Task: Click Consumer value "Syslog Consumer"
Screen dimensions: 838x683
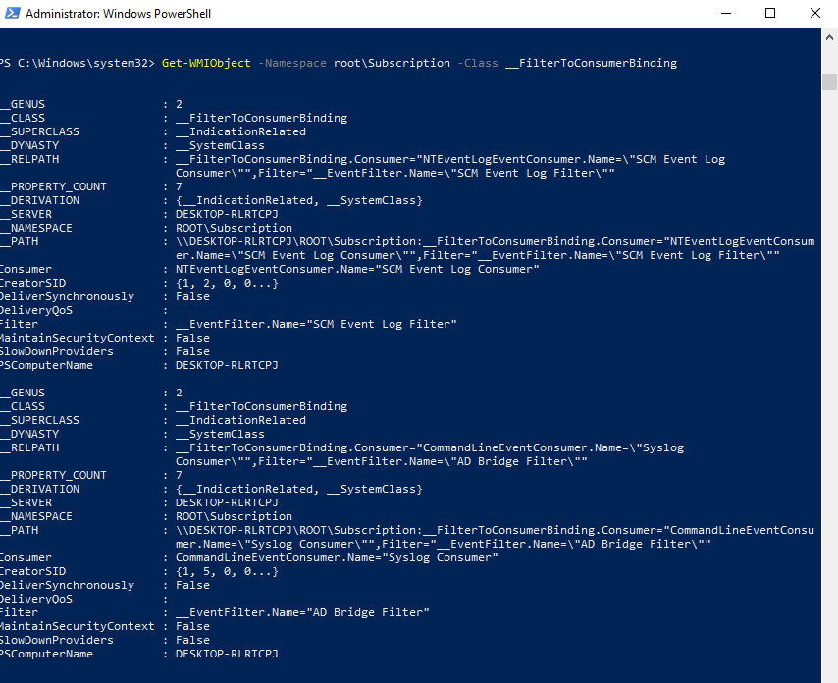Action: (337, 558)
